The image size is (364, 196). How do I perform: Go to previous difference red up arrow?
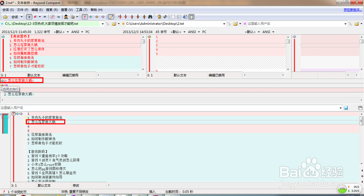coord(132,17)
